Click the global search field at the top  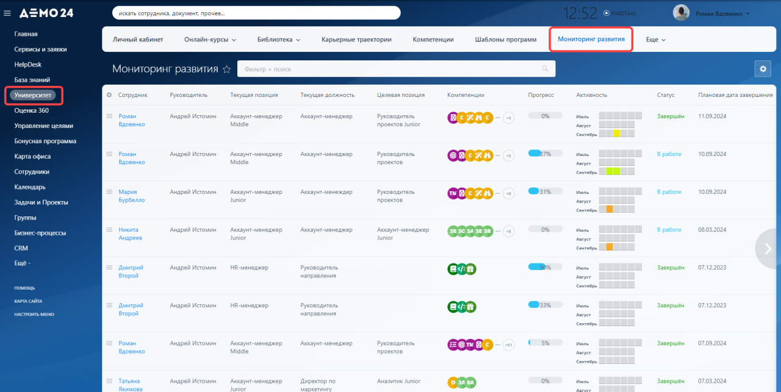(x=256, y=13)
